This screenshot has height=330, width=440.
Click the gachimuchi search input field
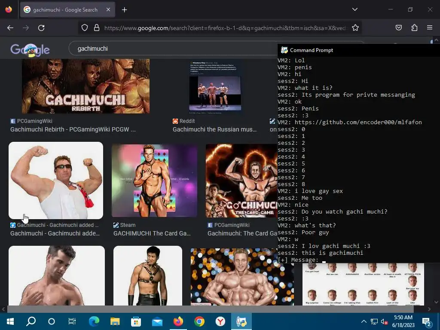pos(173,49)
